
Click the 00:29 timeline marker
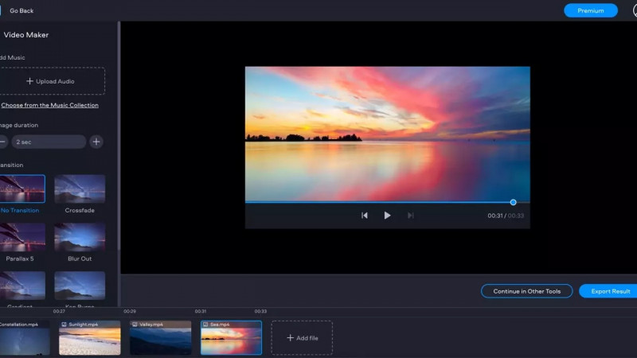coord(130,311)
